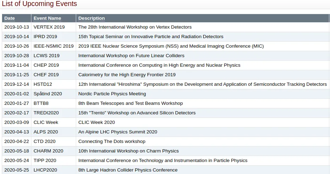Select CHEP 2019 event name
330x174 pixels.
tap(46, 65)
